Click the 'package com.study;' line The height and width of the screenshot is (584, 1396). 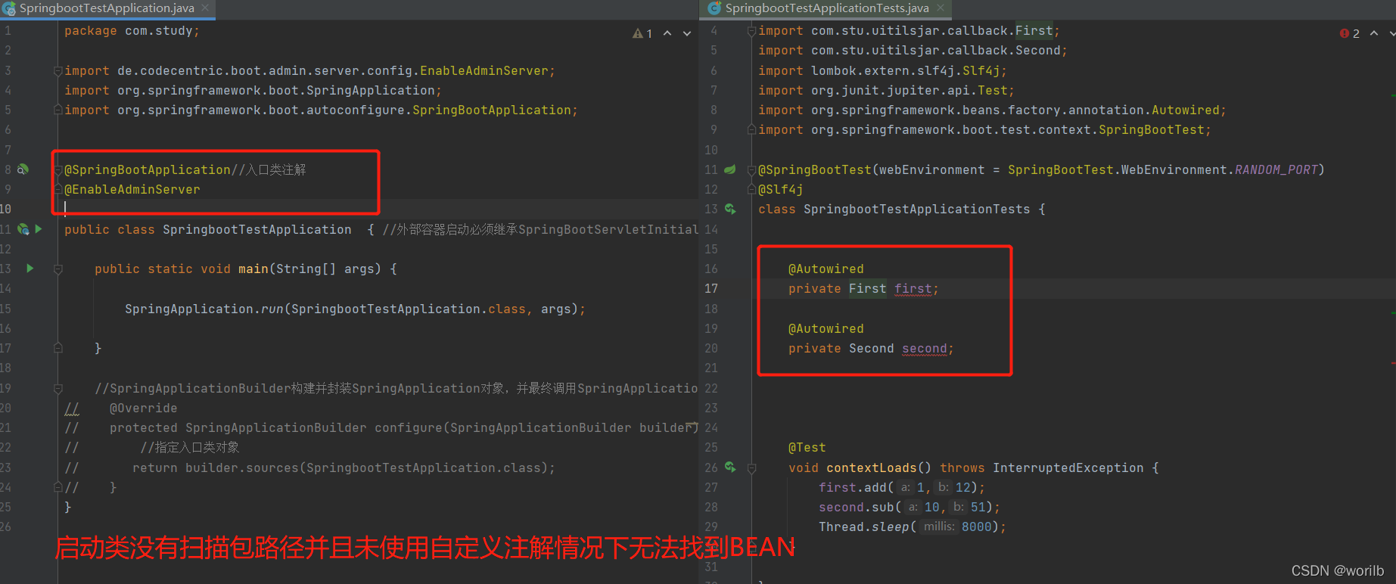click(x=132, y=30)
